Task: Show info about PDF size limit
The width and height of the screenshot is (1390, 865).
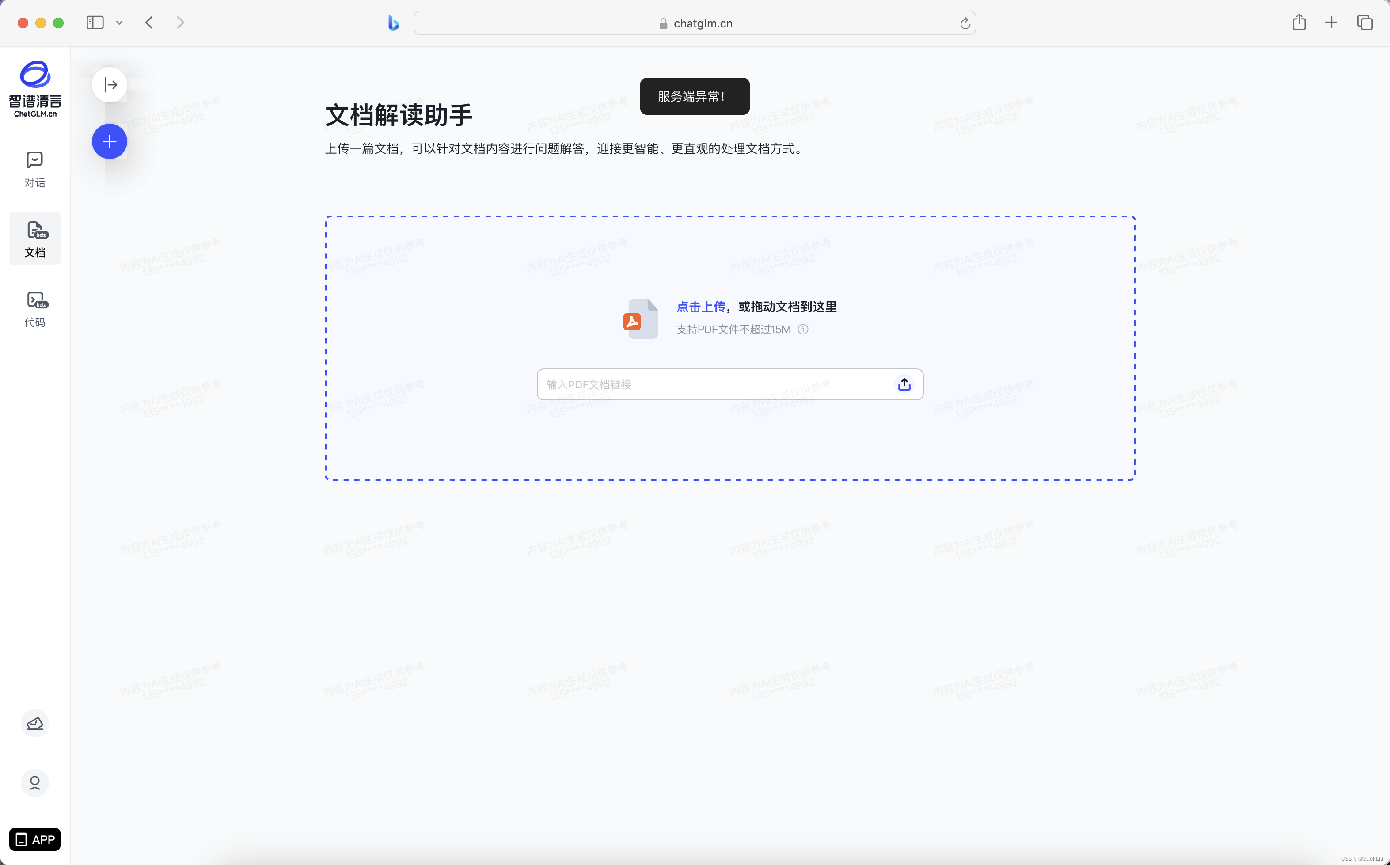Action: (803, 329)
